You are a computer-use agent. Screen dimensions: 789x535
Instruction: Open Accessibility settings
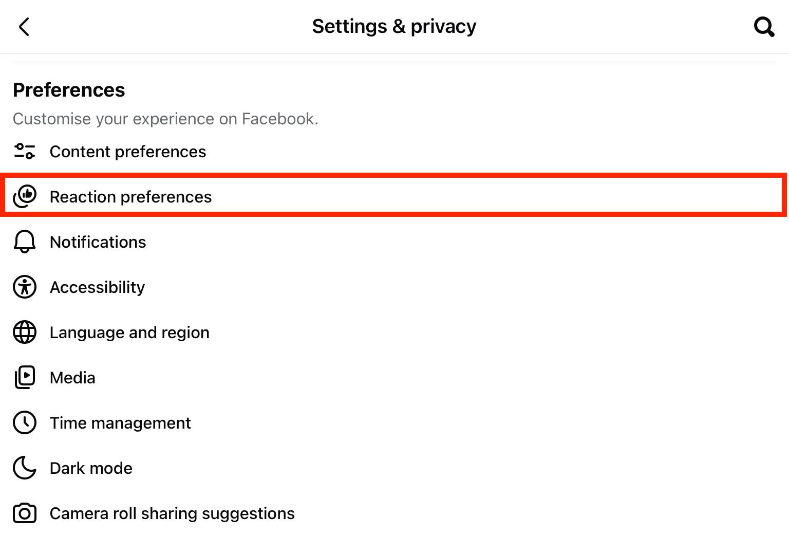[97, 287]
